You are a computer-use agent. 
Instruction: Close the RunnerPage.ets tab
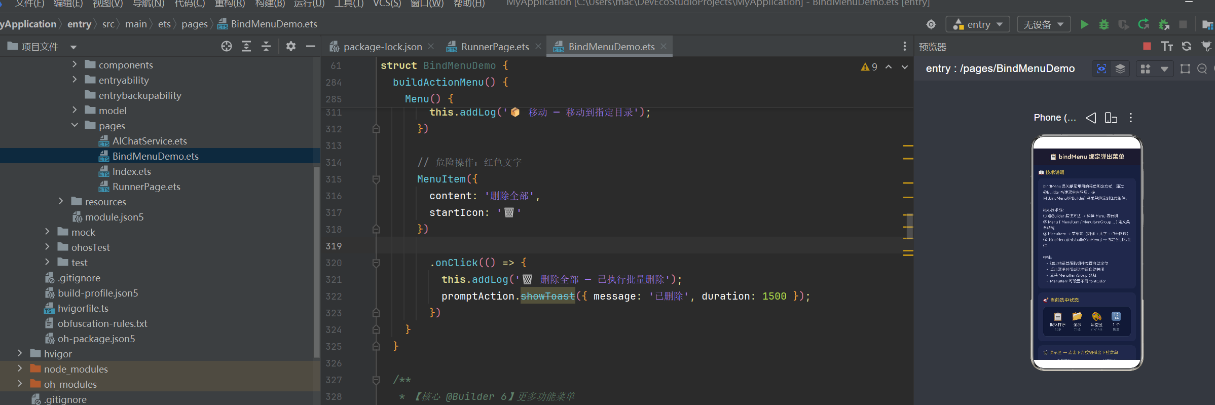[x=538, y=46]
